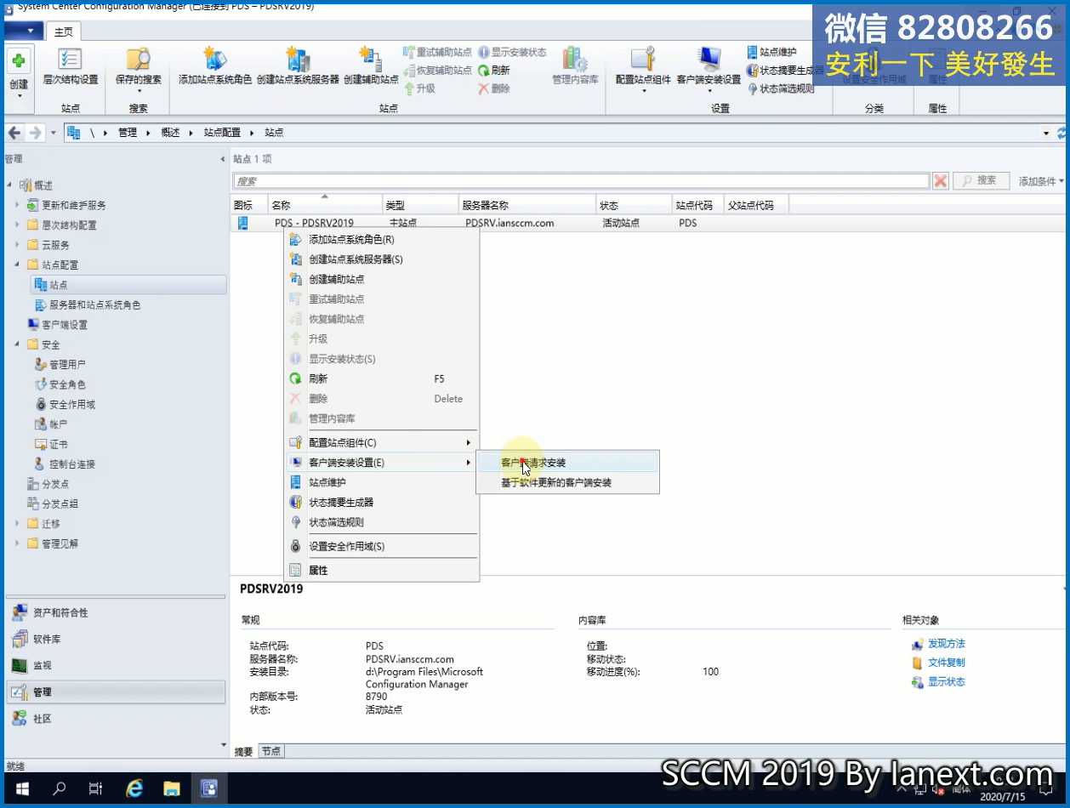Collapse the 站点配置 node
The image size is (1070, 808).
[x=17, y=265]
